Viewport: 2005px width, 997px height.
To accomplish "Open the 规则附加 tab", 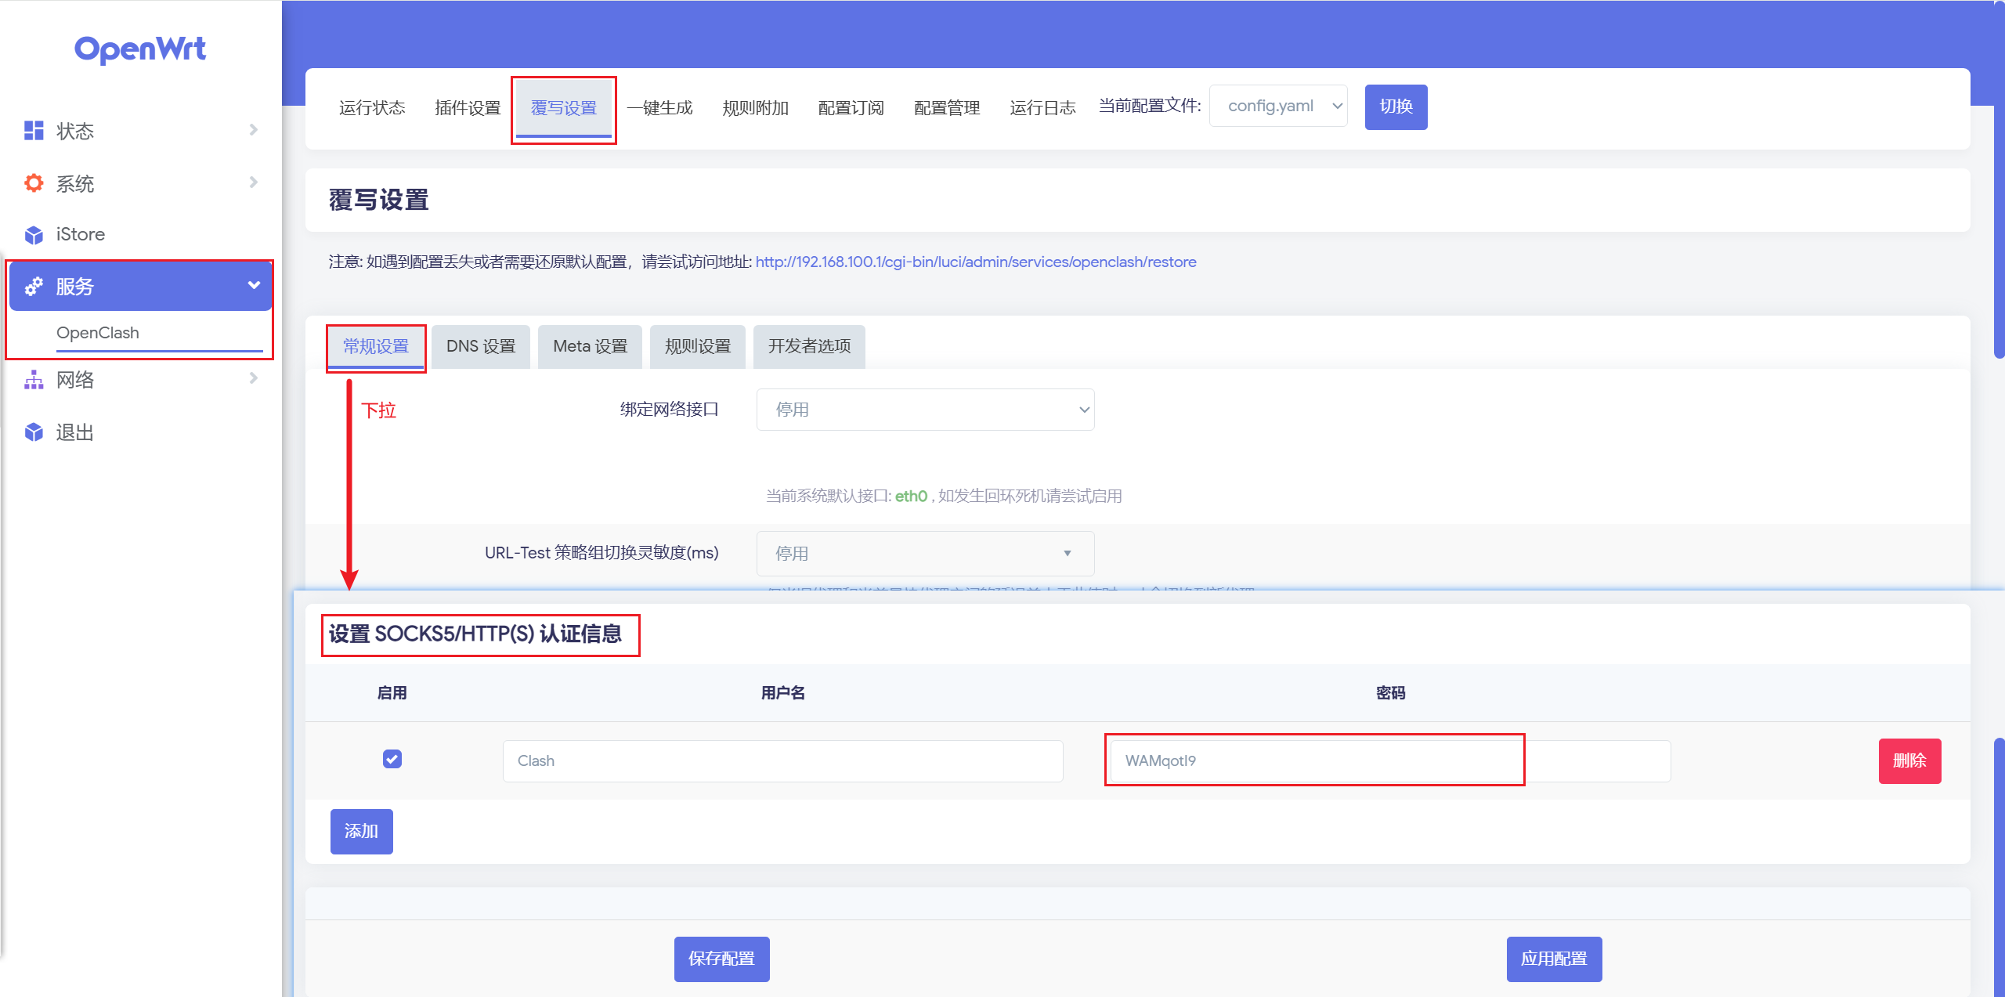I will (755, 107).
